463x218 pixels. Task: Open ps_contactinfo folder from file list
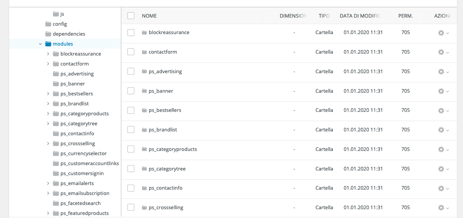pyautogui.click(x=165, y=188)
